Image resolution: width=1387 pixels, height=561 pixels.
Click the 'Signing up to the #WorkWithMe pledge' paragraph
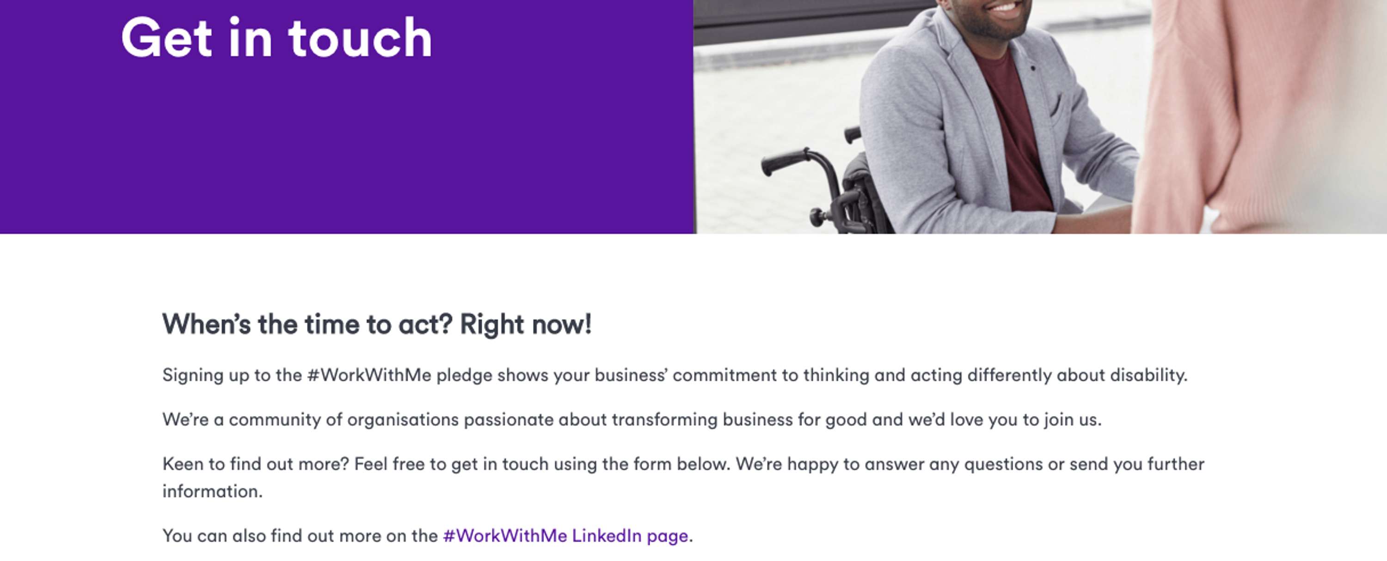click(x=675, y=375)
